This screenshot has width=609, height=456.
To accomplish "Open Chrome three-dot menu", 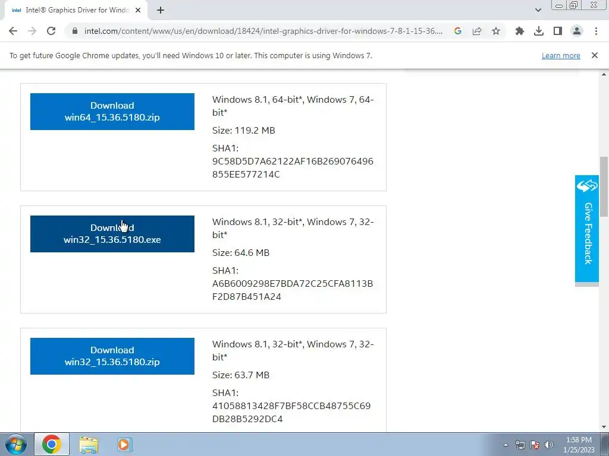I will click(596, 31).
